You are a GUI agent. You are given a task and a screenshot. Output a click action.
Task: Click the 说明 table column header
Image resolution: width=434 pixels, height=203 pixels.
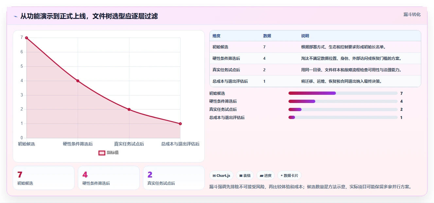305,36
